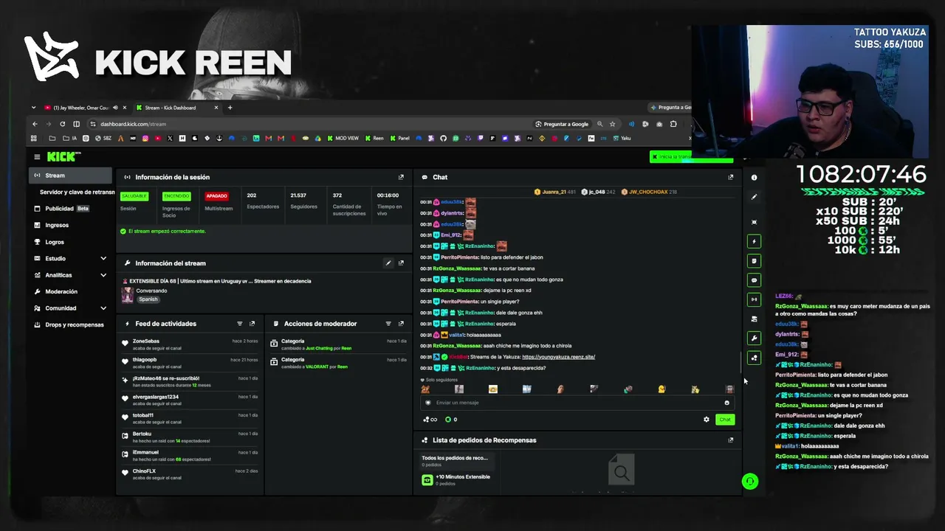Toggle the chat panel button in right toolbar
This screenshot has height=531, width=945.
click(754, 280)
